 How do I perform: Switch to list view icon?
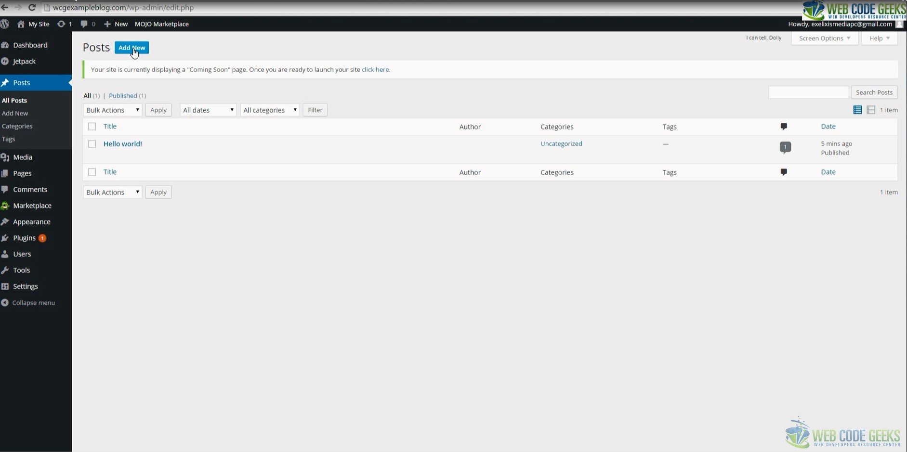pyautogui.click(x=857, y=110)
